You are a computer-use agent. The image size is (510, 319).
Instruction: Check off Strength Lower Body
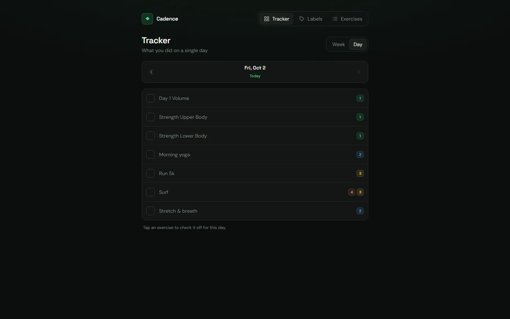(x=151, y=136)
